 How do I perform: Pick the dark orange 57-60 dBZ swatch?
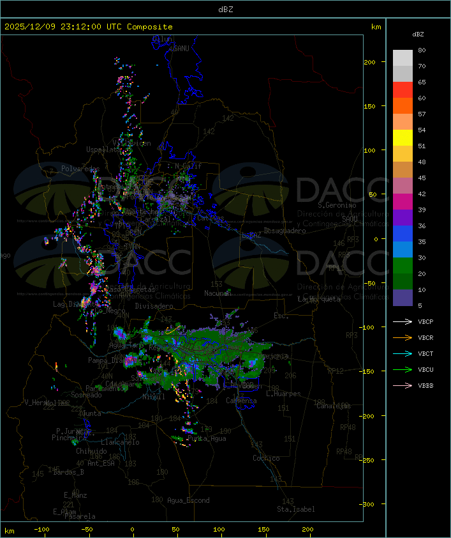point(403,105)
